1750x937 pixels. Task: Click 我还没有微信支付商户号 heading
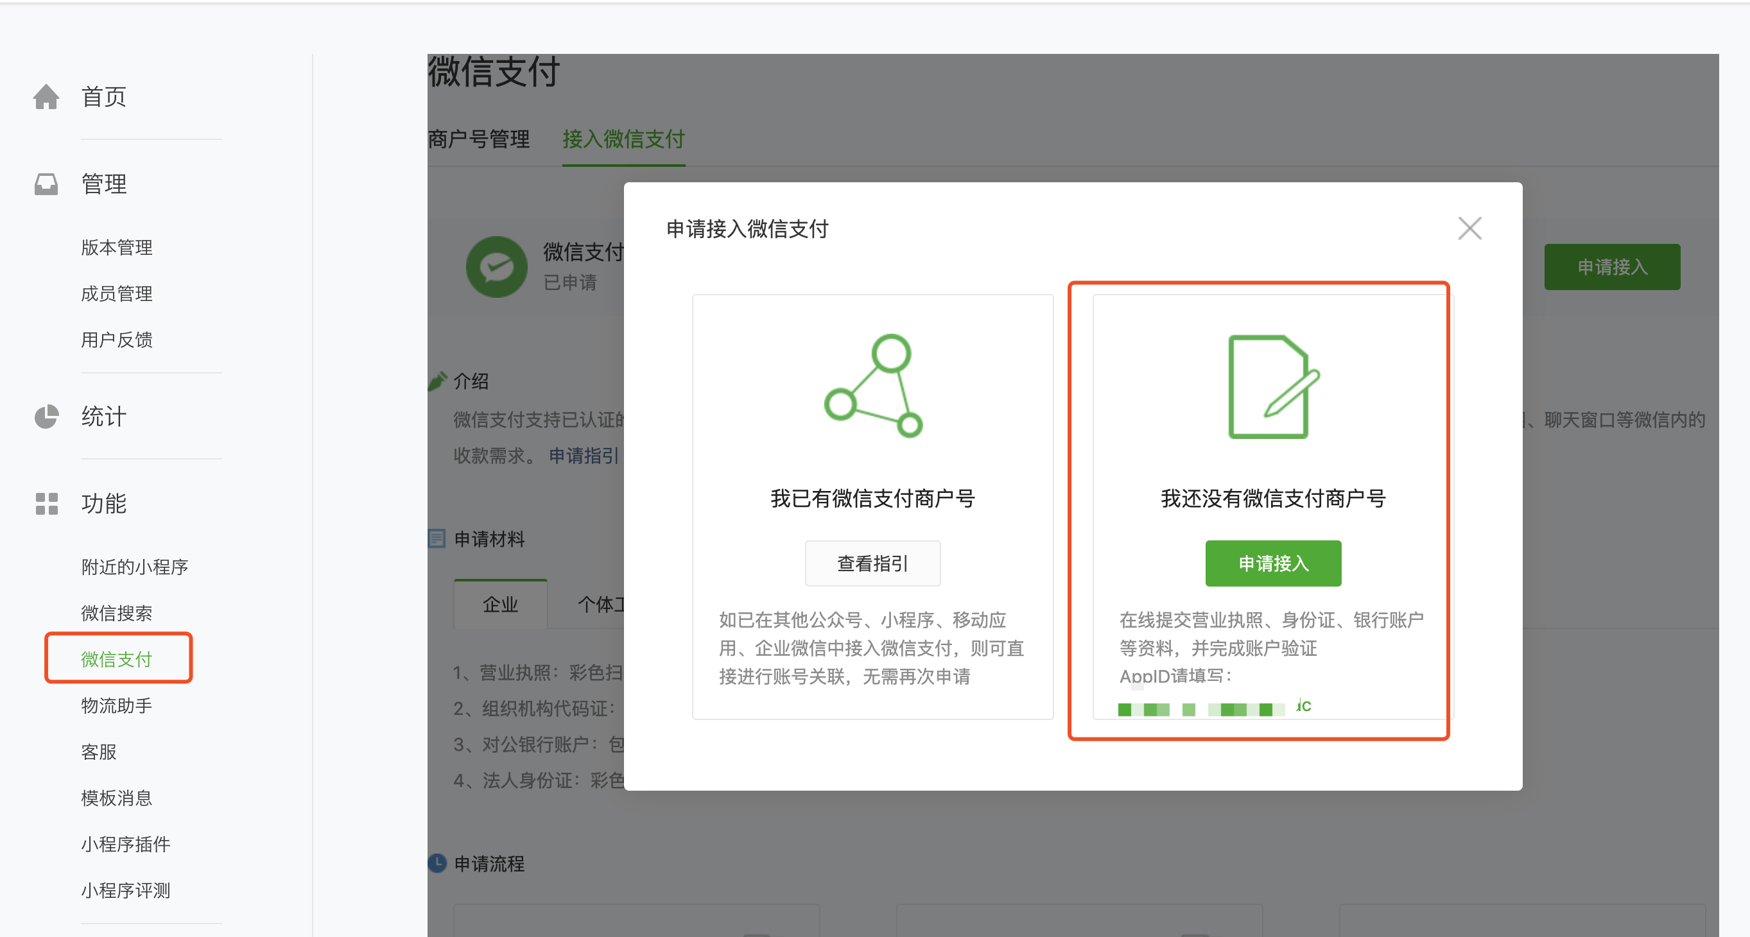[1273, 499]
